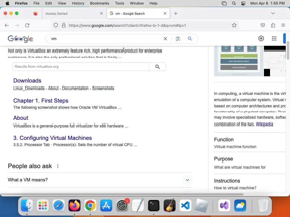Open System Settings from the Dock
The image size is (290, 217).
point(122,205)
